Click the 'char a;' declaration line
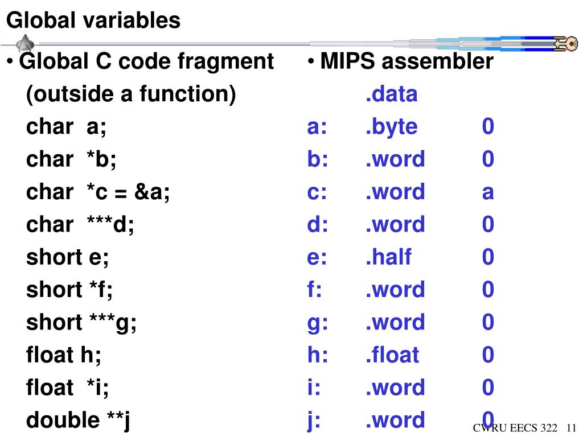Image resolution: width=583 pixels, height=437 pixels. 66,126
